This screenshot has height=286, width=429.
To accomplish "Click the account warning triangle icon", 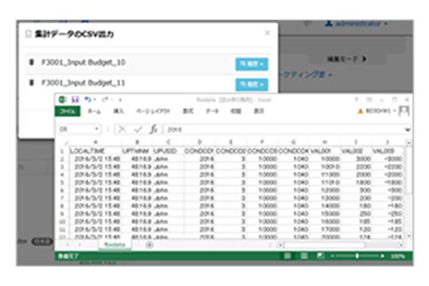I will click(361, 111).
